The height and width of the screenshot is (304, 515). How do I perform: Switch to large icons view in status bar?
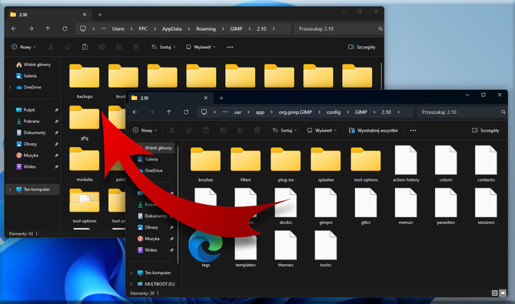click(x=503, y=292)
